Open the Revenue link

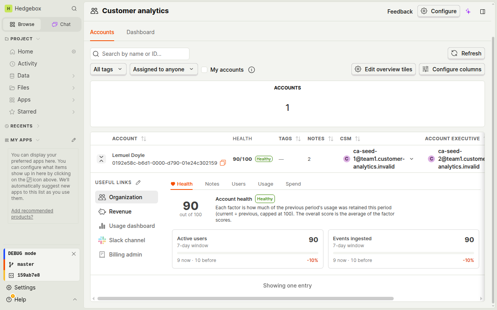point(127,212)
